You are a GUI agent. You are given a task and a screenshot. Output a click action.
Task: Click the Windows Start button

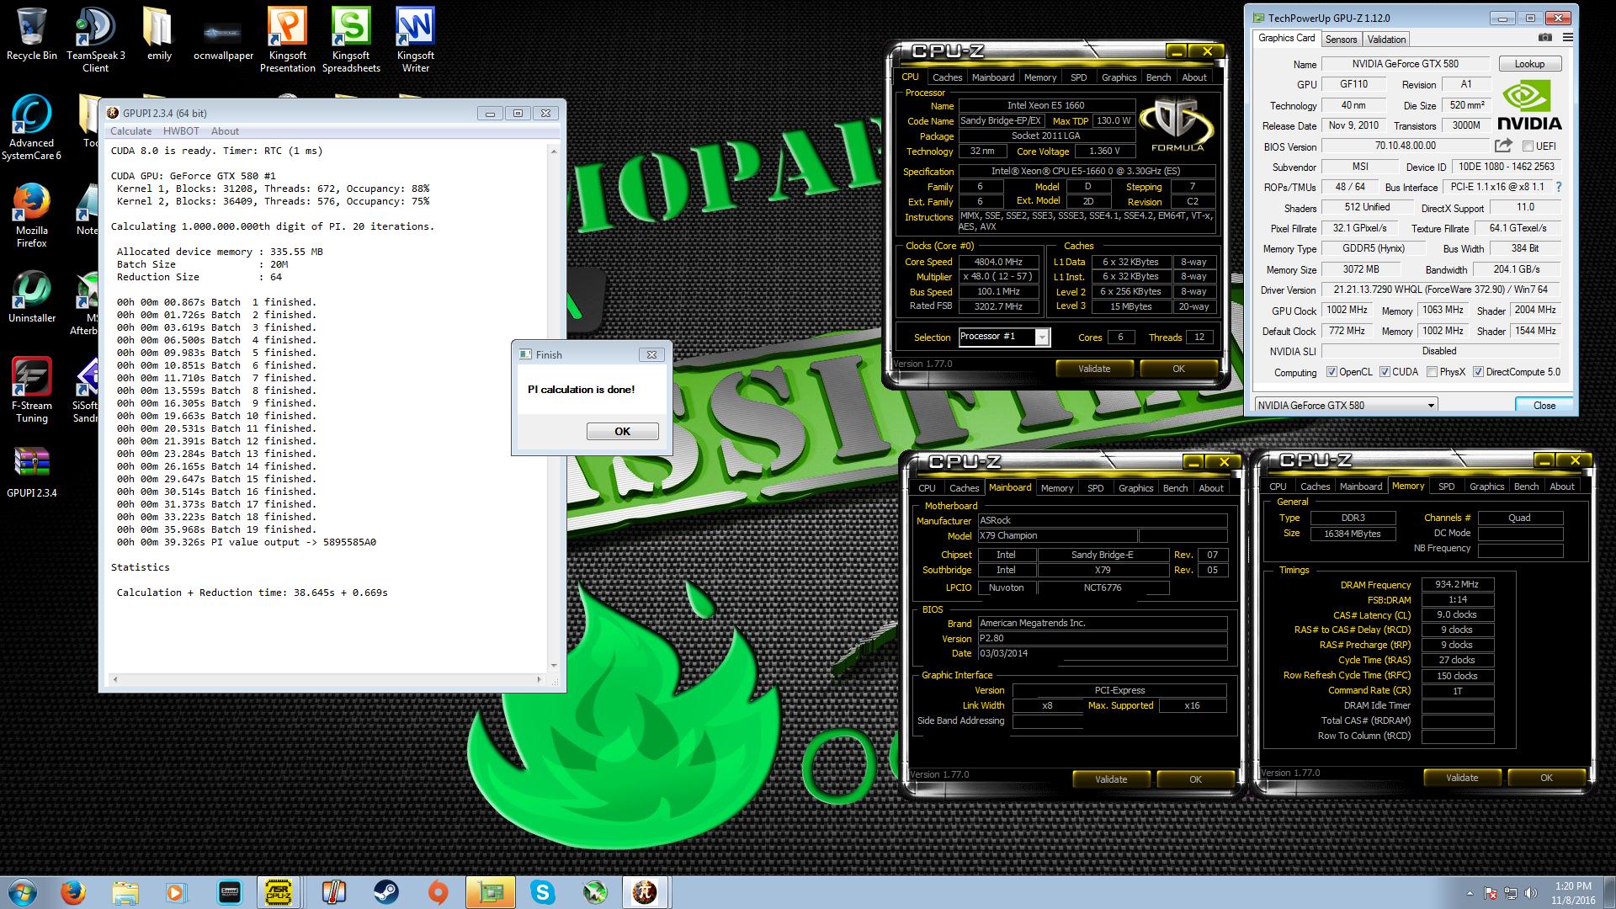point(22,892)
